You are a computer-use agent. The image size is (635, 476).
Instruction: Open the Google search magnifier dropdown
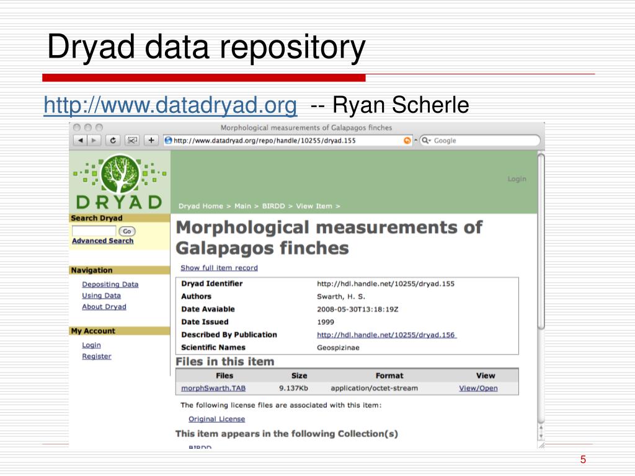click(x=425, y=141)
